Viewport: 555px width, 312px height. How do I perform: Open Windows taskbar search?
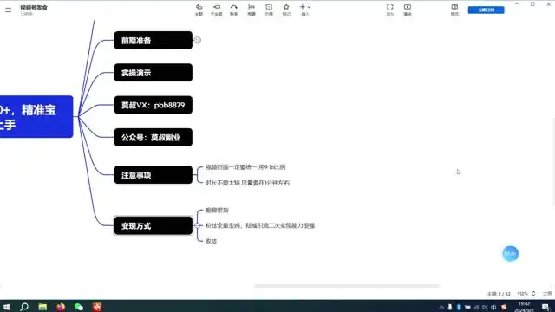pyautogui.click(x=24, y=306)
